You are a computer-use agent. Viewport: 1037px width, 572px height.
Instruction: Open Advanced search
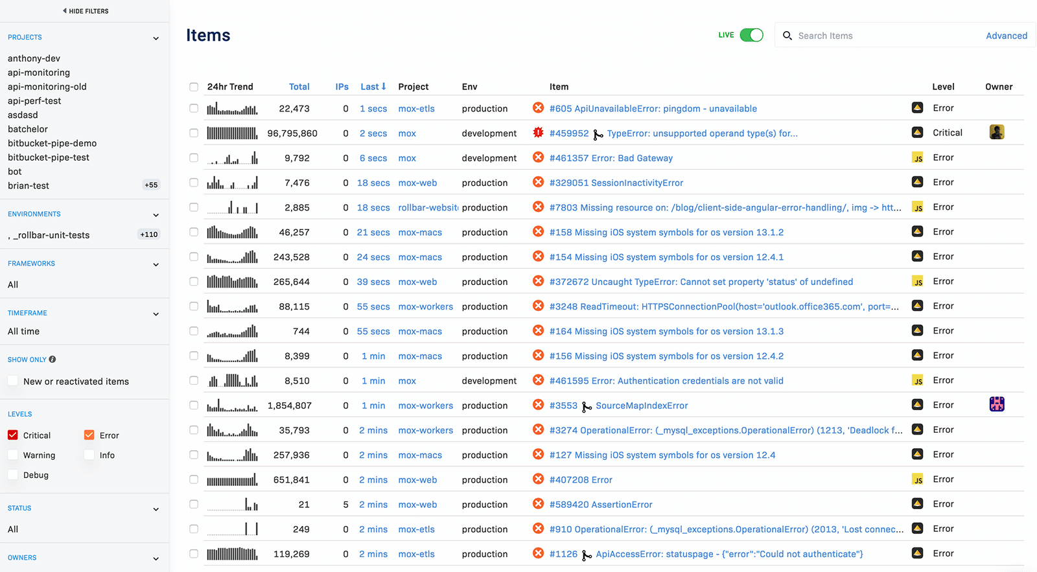coord(1007,36)
